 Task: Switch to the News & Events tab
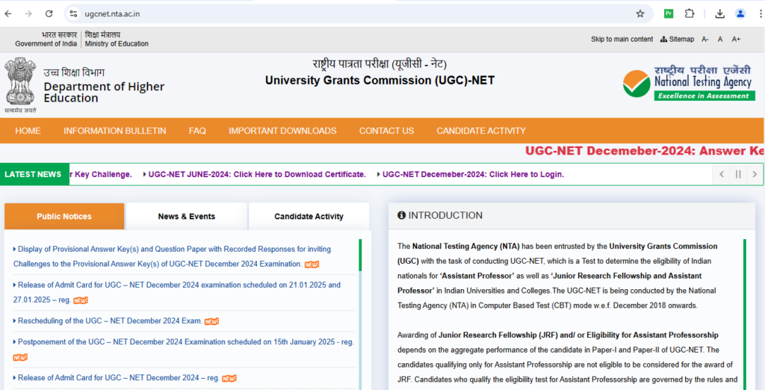186,216
